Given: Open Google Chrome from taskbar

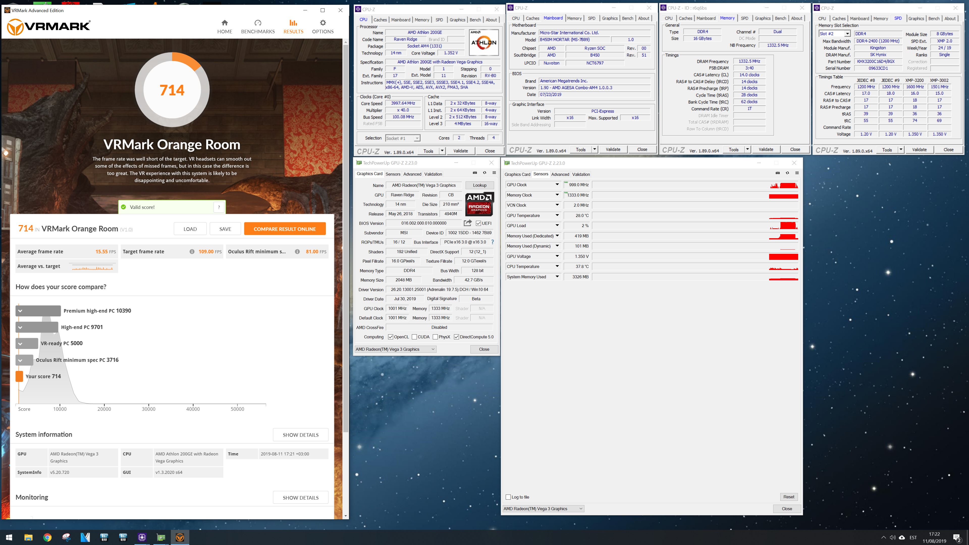Looking at the screenshot, I should click(47, 537).
